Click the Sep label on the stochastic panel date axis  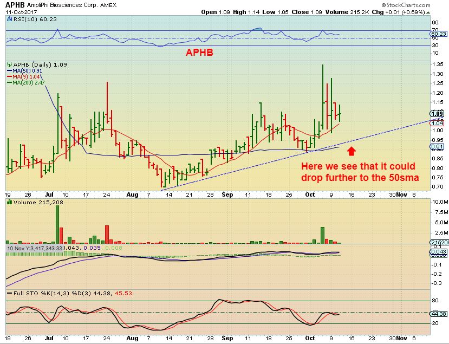(x=227, y=338)
